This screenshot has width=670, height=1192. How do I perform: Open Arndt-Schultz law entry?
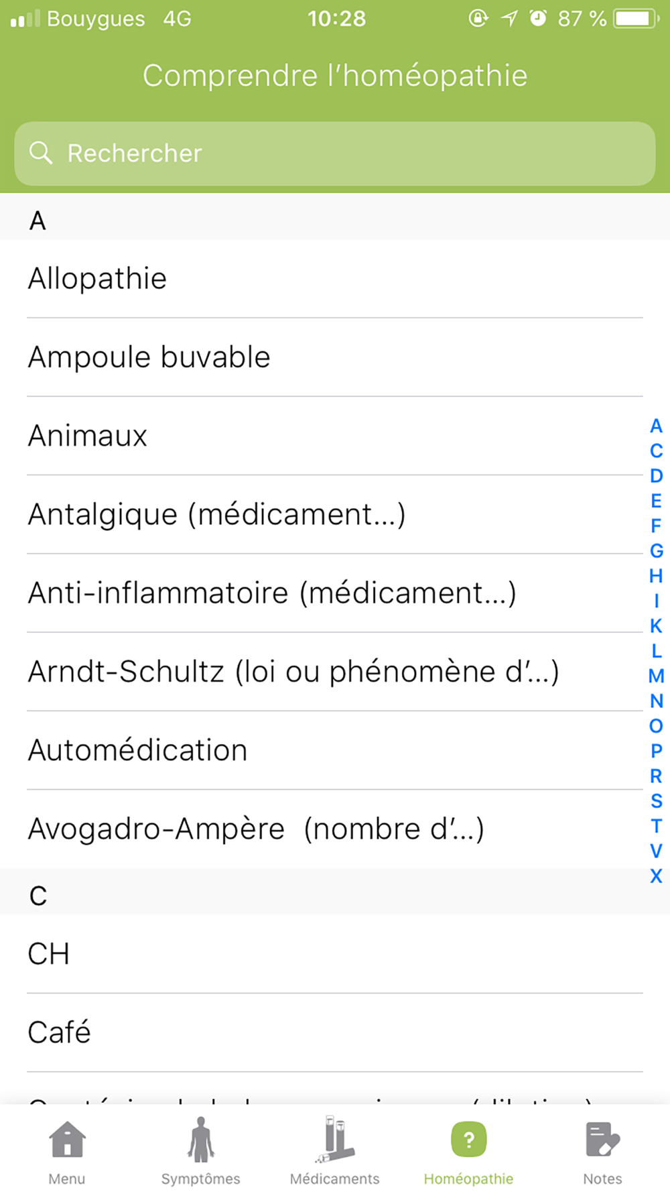(335, 671)
